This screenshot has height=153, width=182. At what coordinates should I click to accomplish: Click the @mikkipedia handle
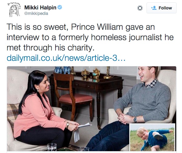pos(36,13)
